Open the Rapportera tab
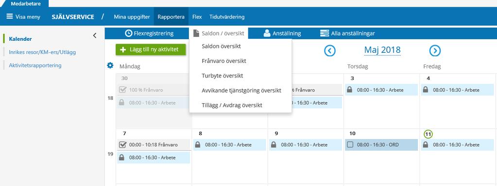Viewport: 497px width, 186px height. 171,17
